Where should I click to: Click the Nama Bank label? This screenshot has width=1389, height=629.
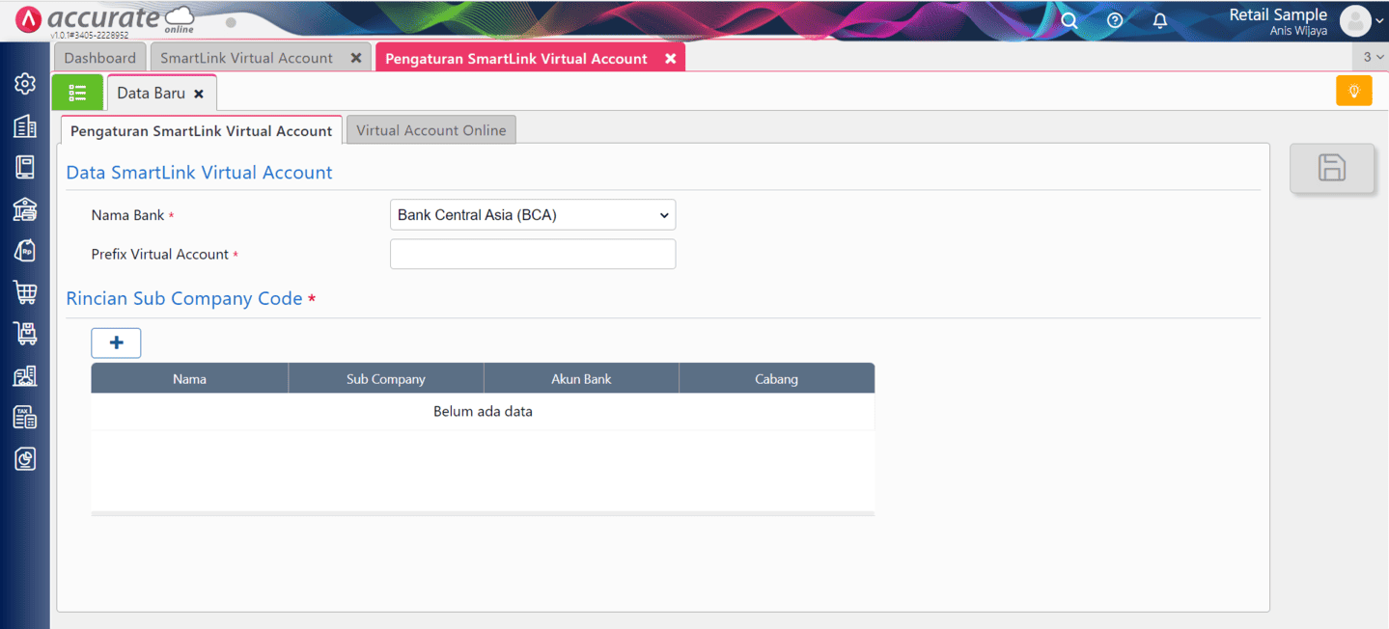click(128, 215)
